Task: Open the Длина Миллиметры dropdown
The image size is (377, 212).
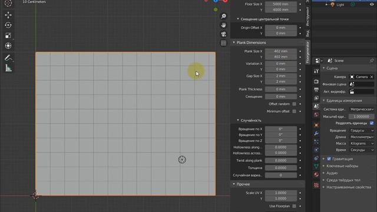Action: tap(361, 137)
